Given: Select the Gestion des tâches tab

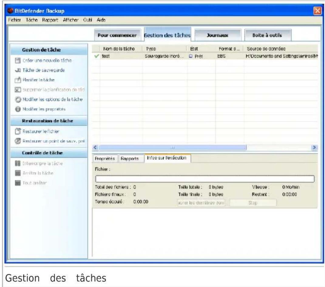Looking at the screenshot, I should point(168,34).
